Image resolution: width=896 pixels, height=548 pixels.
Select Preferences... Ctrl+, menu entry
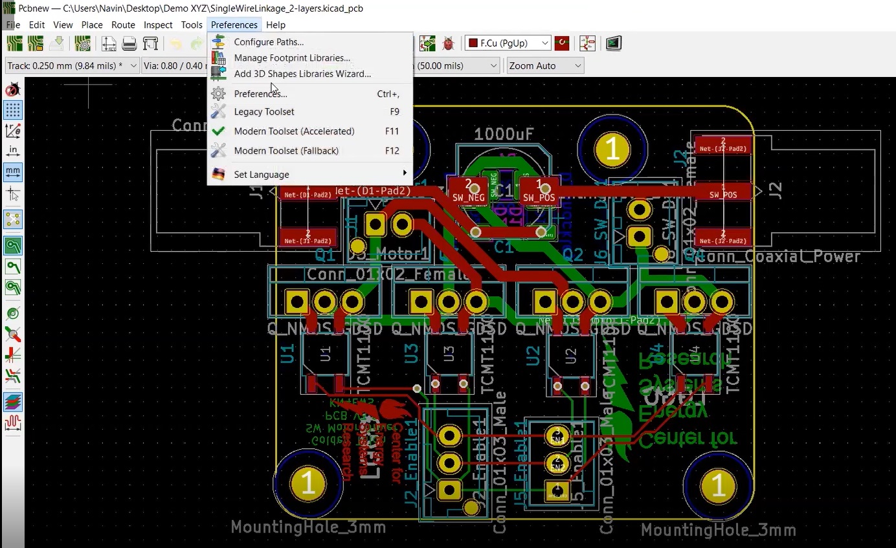(x=310, y=94)
